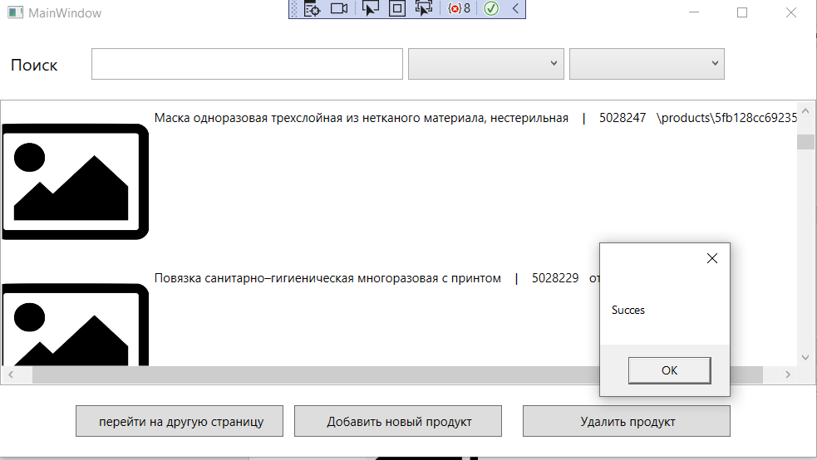
Task: Click the horizontal scrollbar thumb of list
Action: 397,374
